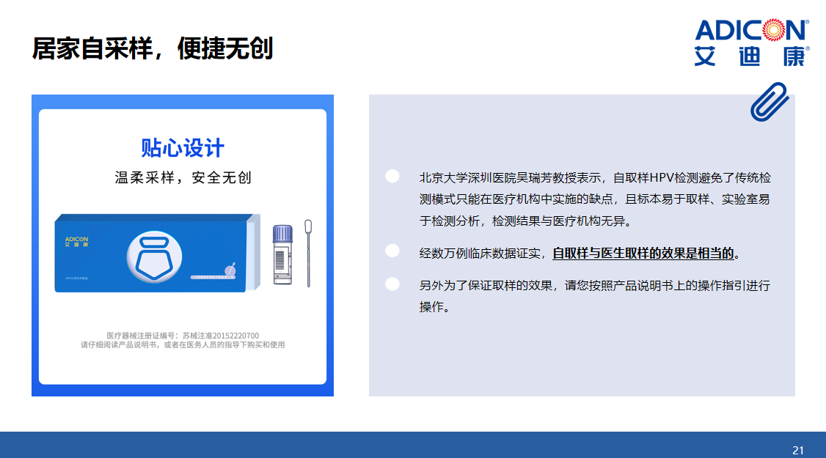Image resolution: width=826 pixels, height=458 pixels.
Task: Click the white bullet beside 另外为了保证取样的效果
Action: click(392, 284)
